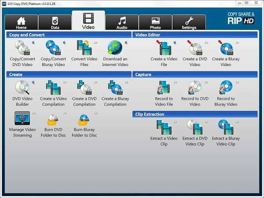The image size is (264, 198).
Task: Open the Settings tab
Action: point(189,22)
